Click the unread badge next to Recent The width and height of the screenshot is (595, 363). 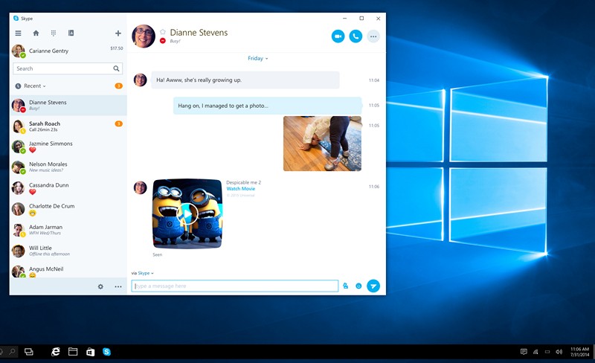click(118, 86)
